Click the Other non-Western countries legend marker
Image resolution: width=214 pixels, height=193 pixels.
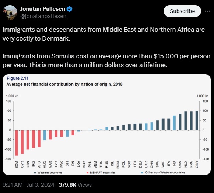tap(142, 173)
